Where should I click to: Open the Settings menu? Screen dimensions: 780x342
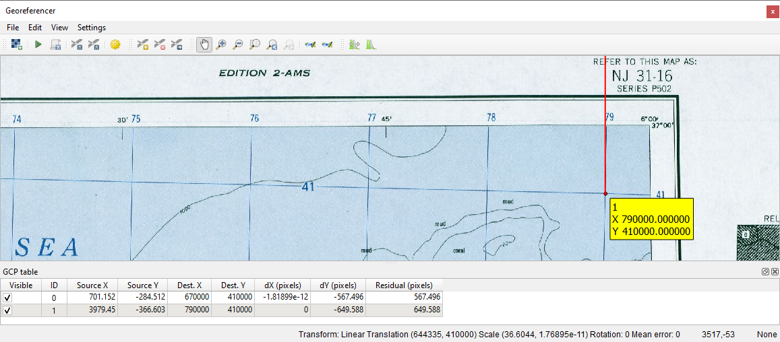coord(92,28)
